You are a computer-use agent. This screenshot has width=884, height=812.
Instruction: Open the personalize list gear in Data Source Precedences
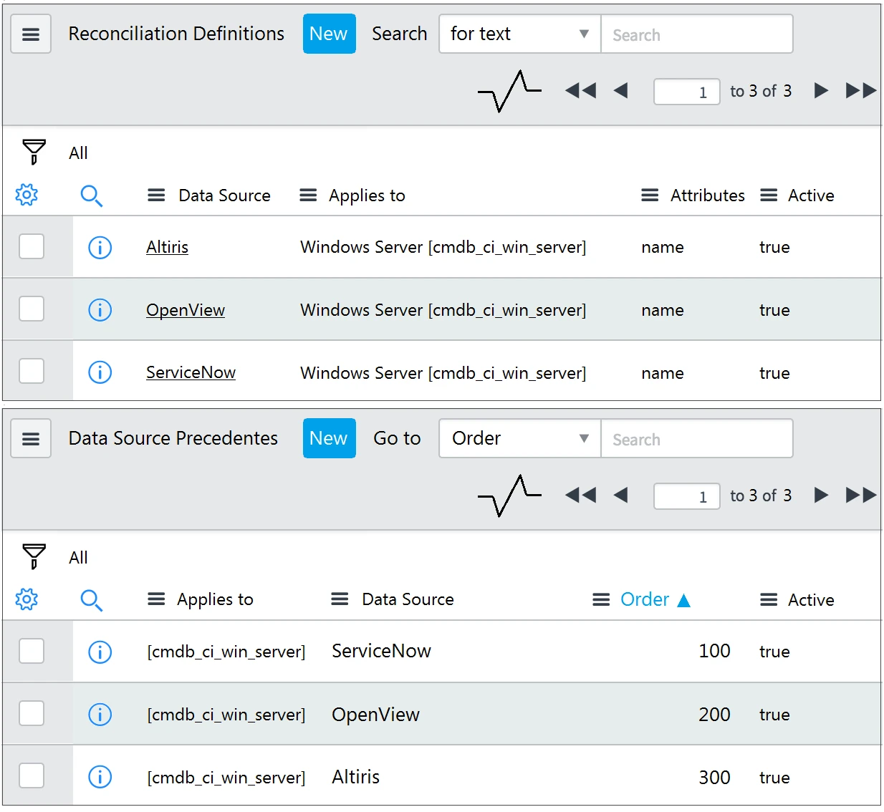(x=27, y=599)
